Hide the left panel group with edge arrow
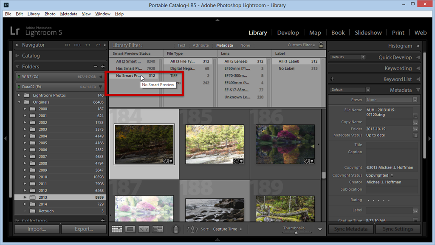 click(5, 138)
